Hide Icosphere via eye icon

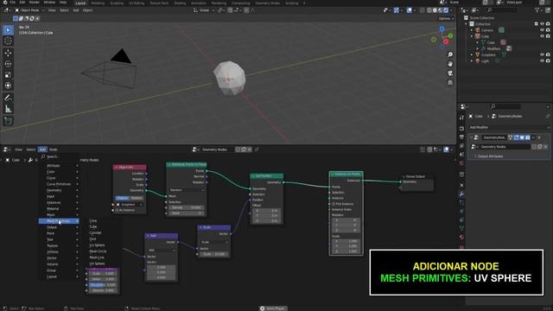[542, 54]
